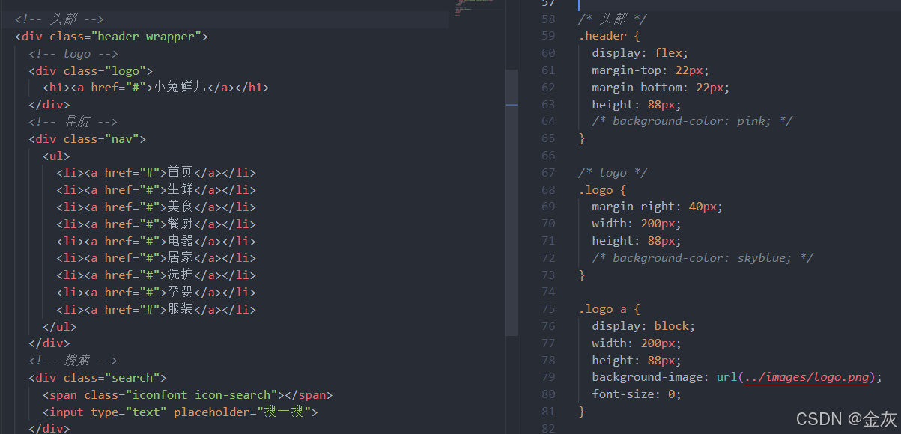Click the 'header wrapper' class value
Image resolution: width=901 pixels, height=434 pixels.
pyautogui.click(x=149, y=37)
